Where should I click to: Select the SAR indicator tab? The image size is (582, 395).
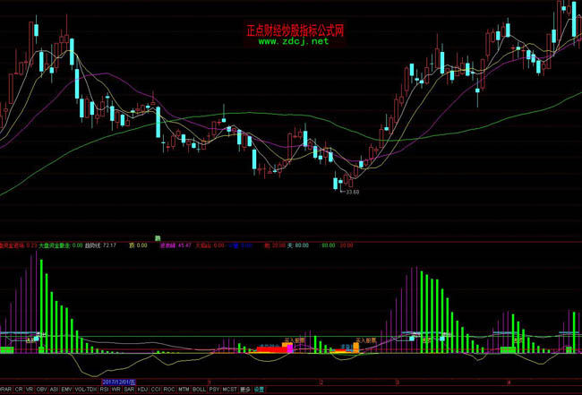coord(129,390)
